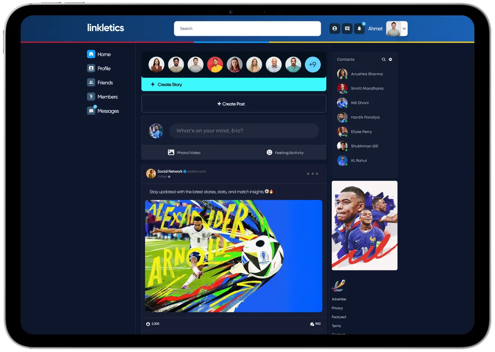
Task: Open the Privacy link
Action: tap(337, 308)
